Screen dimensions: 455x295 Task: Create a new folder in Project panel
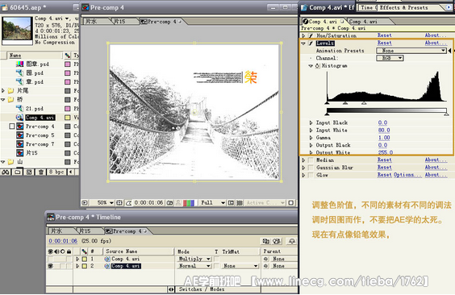tap(18, 172)
